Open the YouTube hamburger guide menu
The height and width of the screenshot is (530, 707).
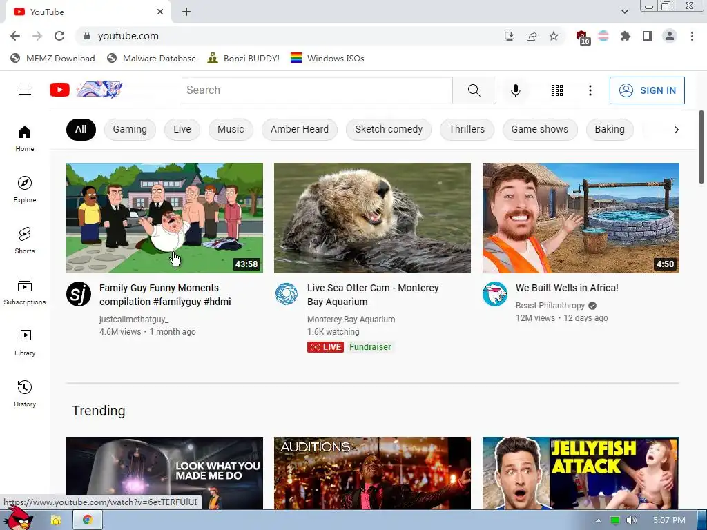pos(25,90)
